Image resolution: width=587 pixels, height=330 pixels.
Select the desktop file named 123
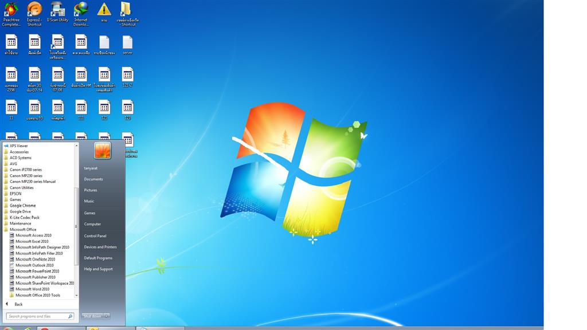point(127,110)
